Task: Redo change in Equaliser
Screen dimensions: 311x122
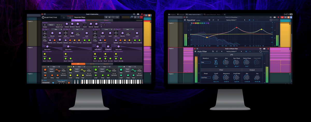Action: [213, 20]
